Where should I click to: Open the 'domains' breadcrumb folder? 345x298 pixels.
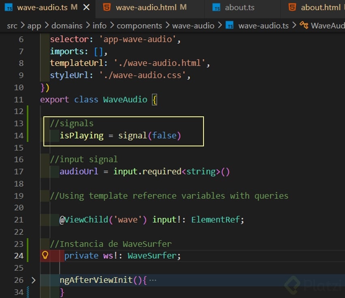tap(67, 26)
